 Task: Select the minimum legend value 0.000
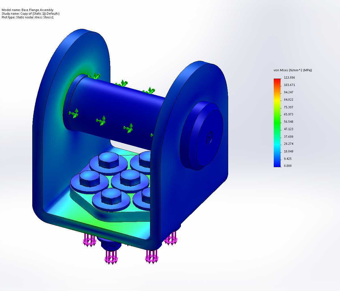[x=288, y=166]
